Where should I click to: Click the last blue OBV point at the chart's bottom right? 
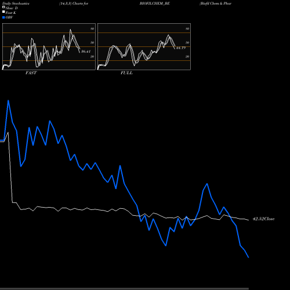click(248, 258)
